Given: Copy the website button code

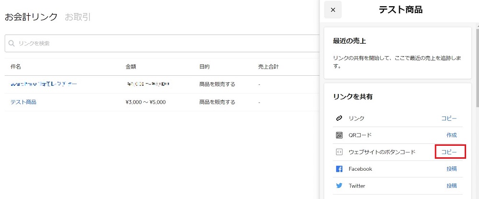Looking at the screenshot, I should pos(449,152).
